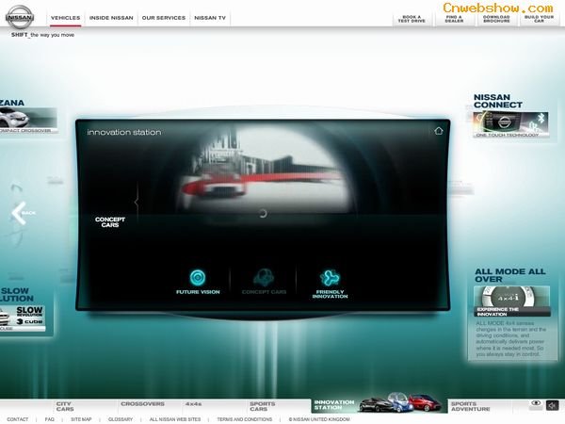Click the Concept Cars label in panel
565x424 pixels.
coord(110,222)
